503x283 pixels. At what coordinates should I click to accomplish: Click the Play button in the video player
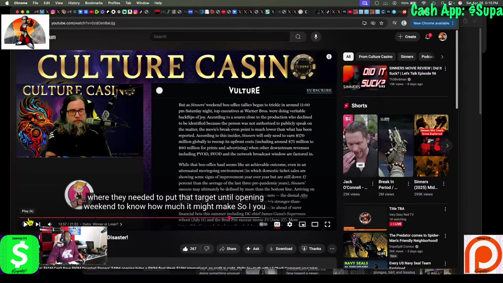point(25,224)
